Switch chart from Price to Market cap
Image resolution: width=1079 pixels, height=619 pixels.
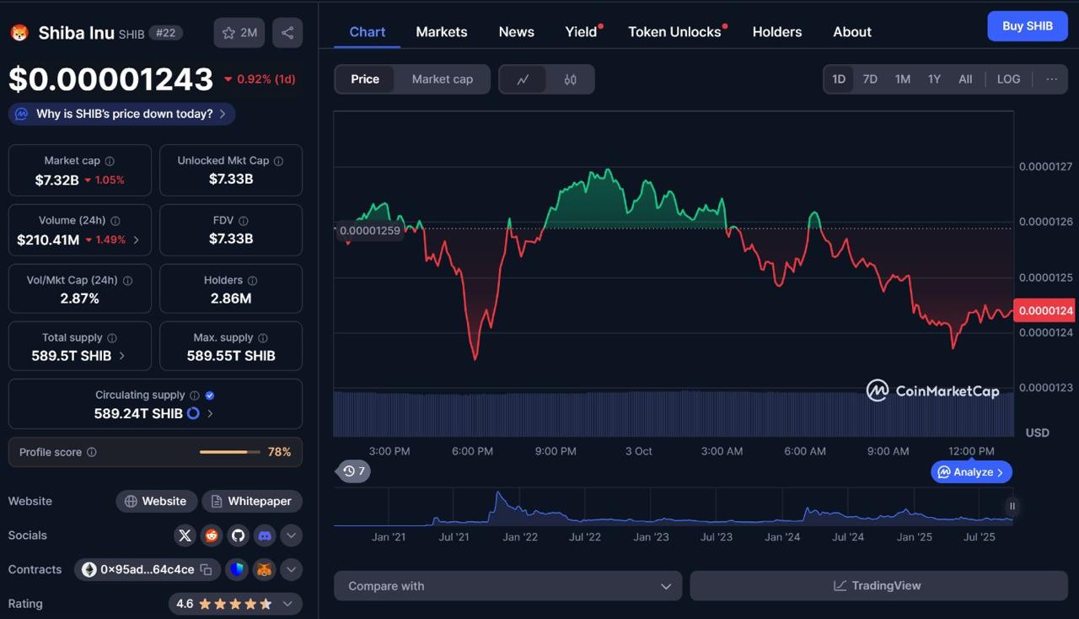pos(443,78)
